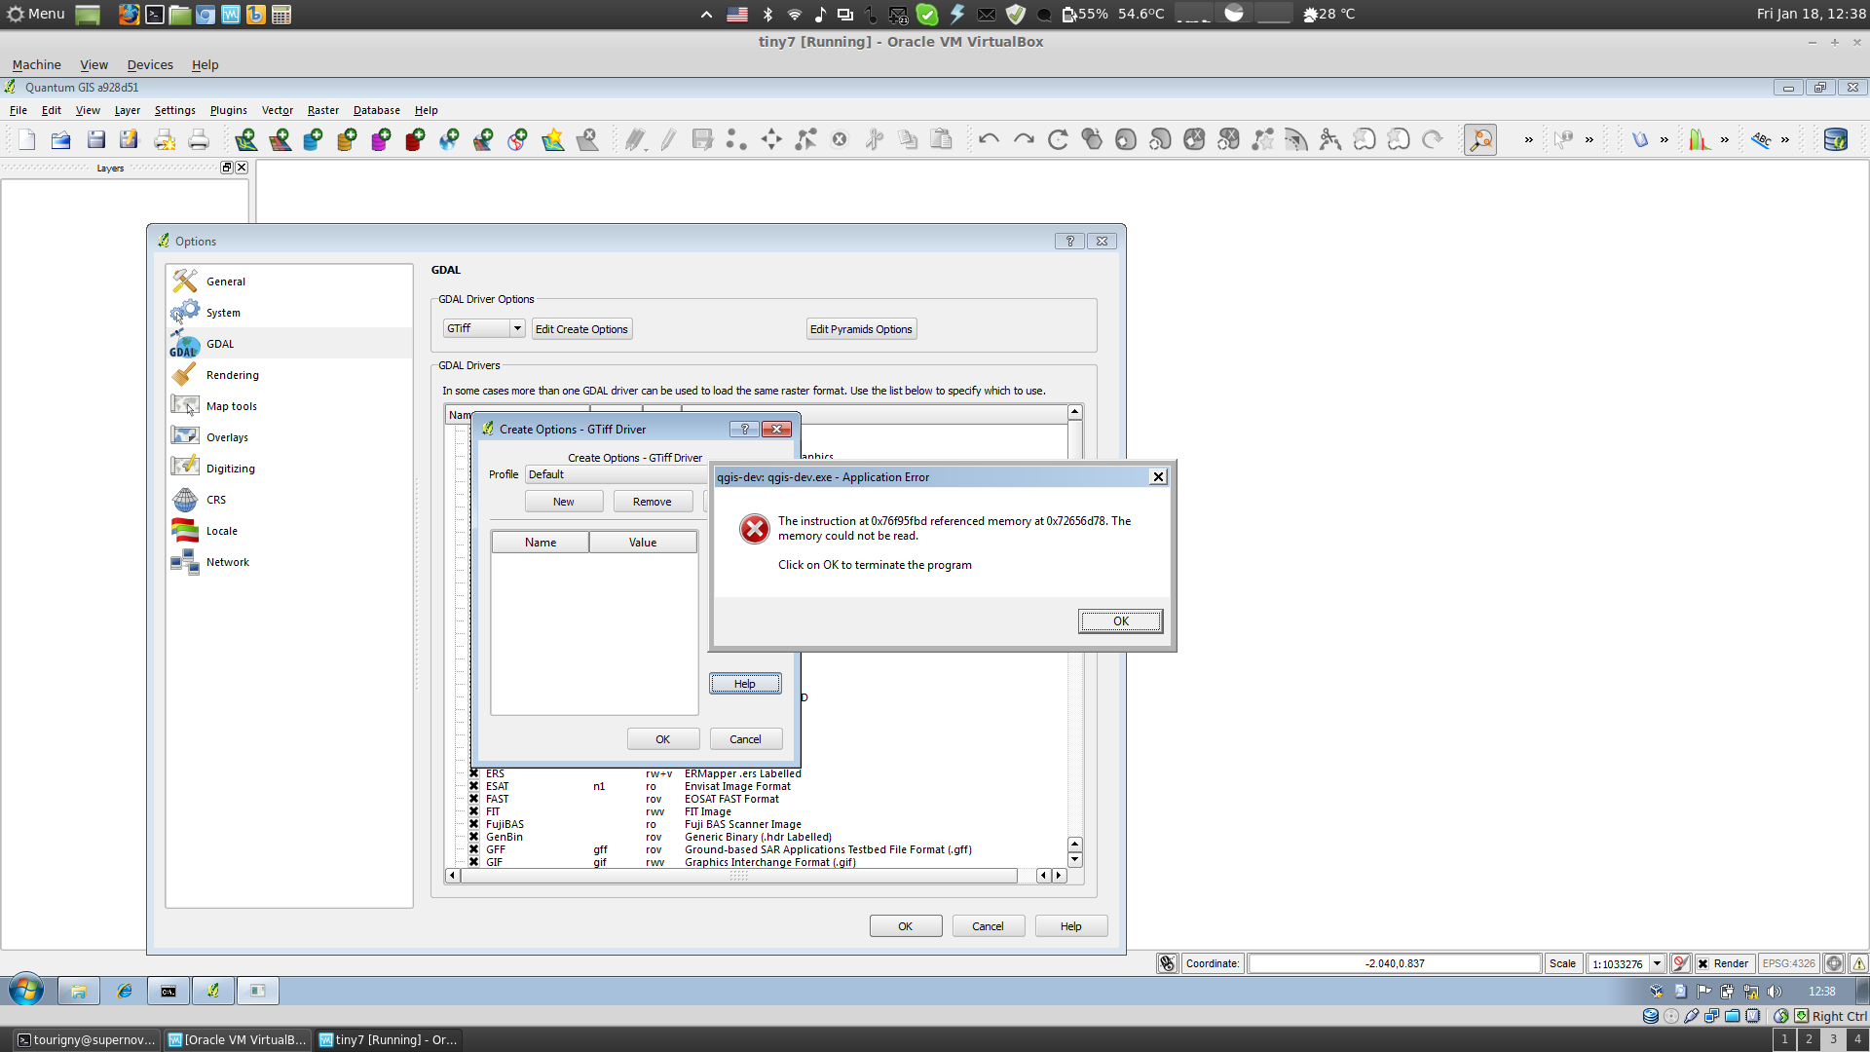Viewport: 1870px width, 1052px height.
Task: Click the Coordinate input field
Action: pos(1394,963)
